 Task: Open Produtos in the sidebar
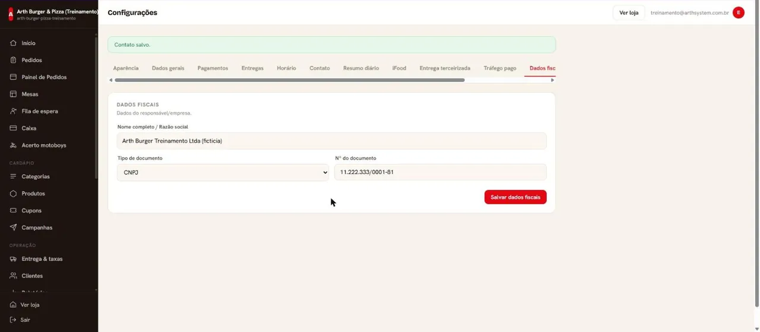point(33,194)
